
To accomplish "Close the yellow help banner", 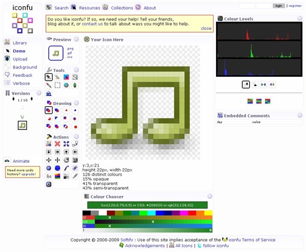I will coord(206,29).
